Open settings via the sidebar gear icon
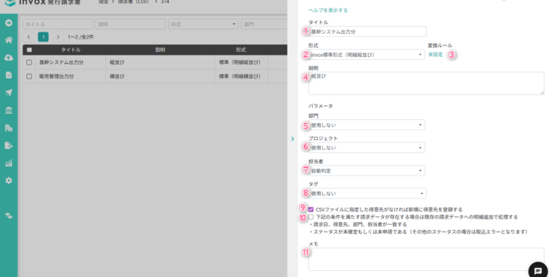555x277 pixels. pos(8,180)
